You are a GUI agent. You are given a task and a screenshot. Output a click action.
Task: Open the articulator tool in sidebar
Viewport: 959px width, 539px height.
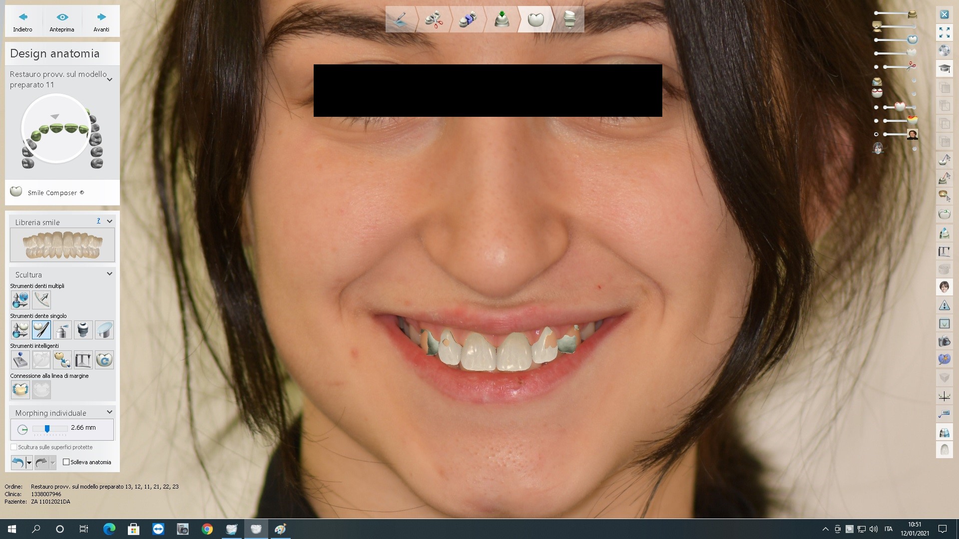point(944,251)
